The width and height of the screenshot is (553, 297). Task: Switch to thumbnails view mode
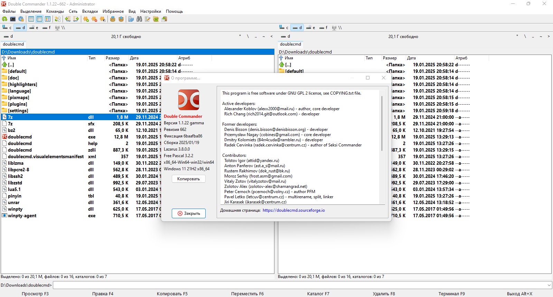48,19
